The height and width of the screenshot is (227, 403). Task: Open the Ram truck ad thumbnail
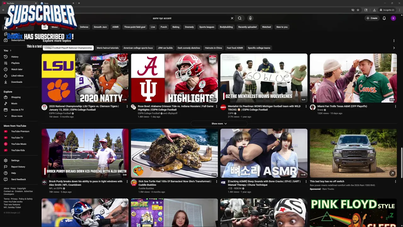353,153
